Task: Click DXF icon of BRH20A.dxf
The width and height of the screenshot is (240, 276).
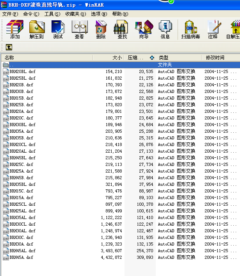Action: [6, 112]
